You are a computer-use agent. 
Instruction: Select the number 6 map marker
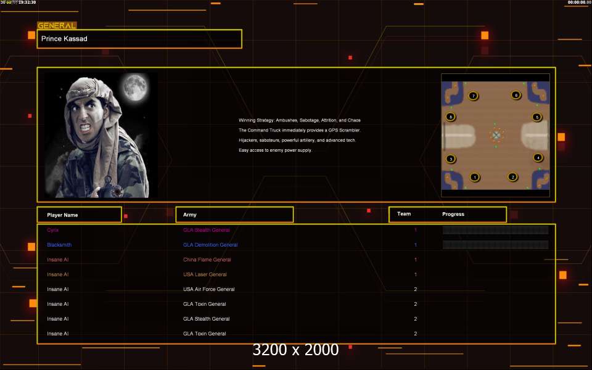[x=516, y=95]
